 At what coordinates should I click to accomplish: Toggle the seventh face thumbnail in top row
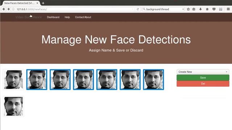[x=153, y=79]
